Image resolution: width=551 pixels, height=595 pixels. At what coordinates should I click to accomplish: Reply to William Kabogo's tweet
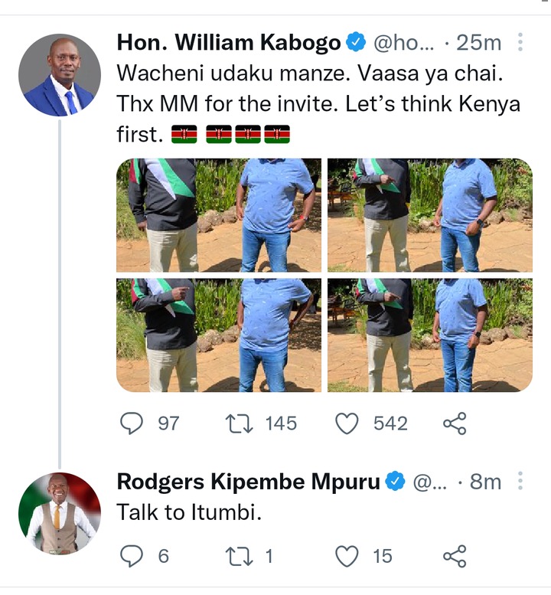133,423
